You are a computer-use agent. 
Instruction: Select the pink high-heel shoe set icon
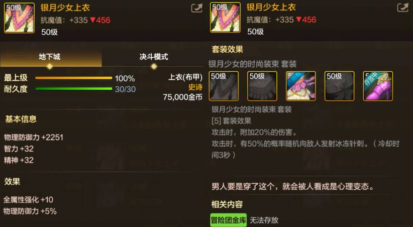click(x=378, y=86)
